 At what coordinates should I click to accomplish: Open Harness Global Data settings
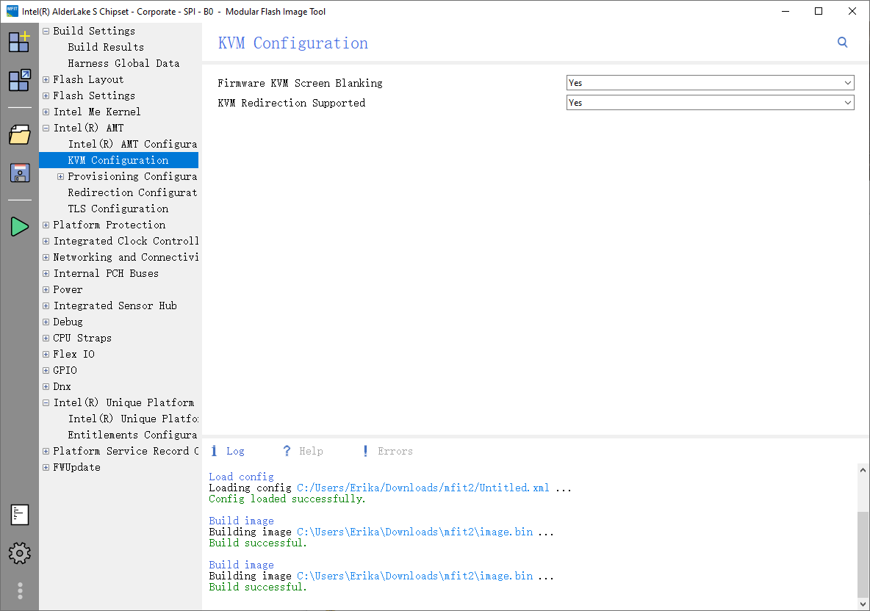click(x=123, y=63)
